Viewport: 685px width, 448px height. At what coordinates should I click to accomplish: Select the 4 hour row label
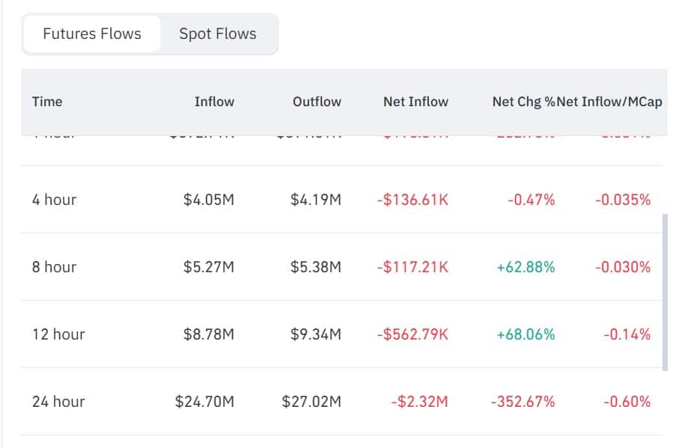(x=54, y=200)
